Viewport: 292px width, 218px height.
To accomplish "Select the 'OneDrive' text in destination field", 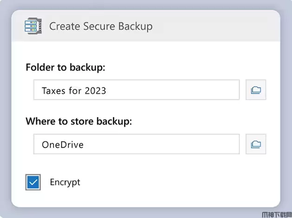I will (x=63, y=145).
